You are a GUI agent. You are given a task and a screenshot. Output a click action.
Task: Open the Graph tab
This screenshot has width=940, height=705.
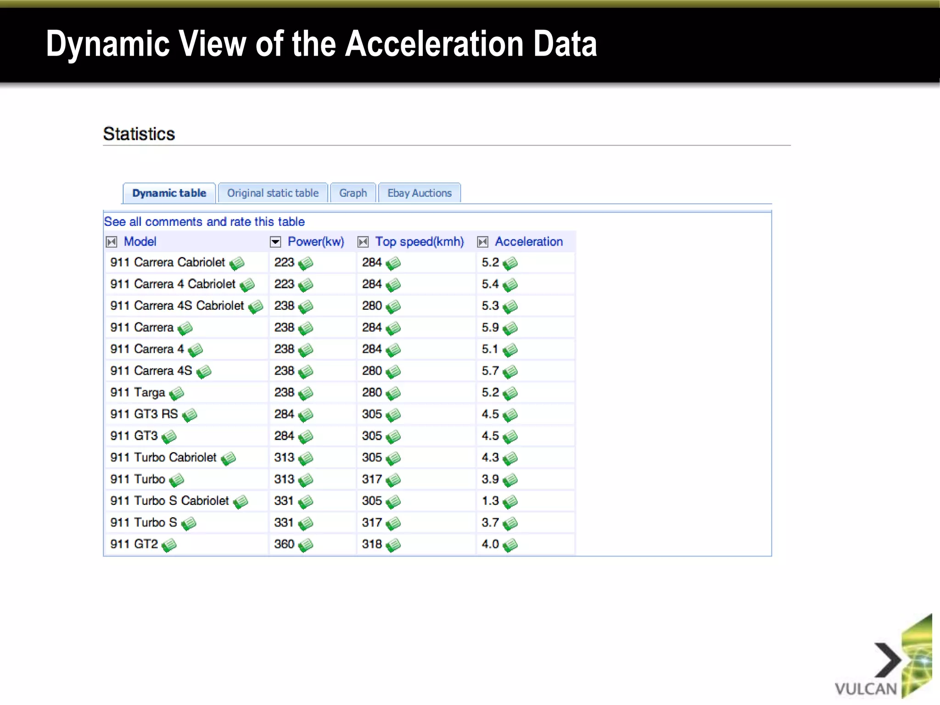pyautogui.click(x=353, y=193)
